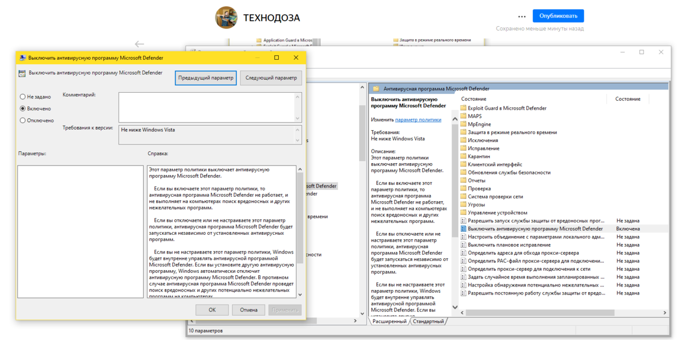Select the Исправление folder icon
The height and width of the screenshot is (340, 684).
tap(463, 148)
